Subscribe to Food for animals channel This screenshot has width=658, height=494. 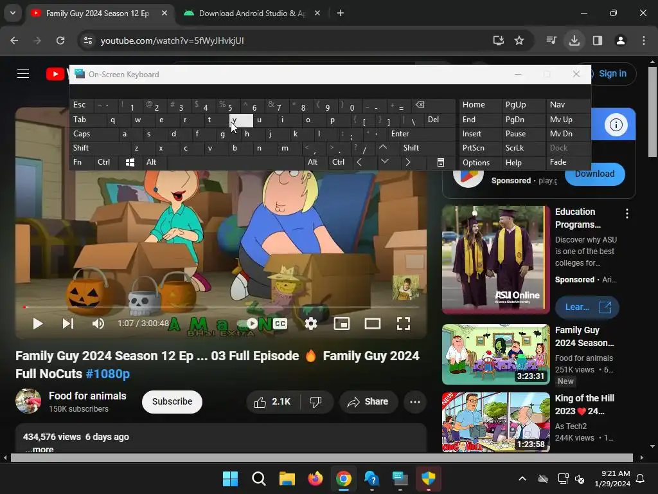pyautogui.click(x=172, y=401)
